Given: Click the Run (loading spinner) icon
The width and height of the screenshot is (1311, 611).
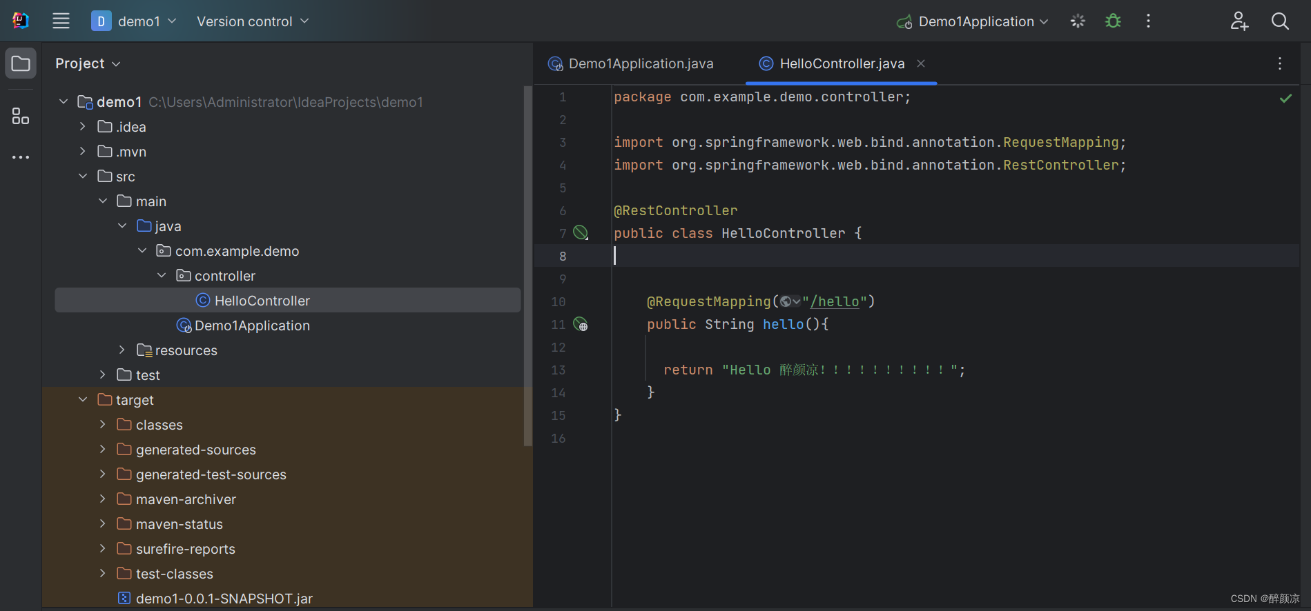Looking at the screenshot, I should tap(1078, 21).
